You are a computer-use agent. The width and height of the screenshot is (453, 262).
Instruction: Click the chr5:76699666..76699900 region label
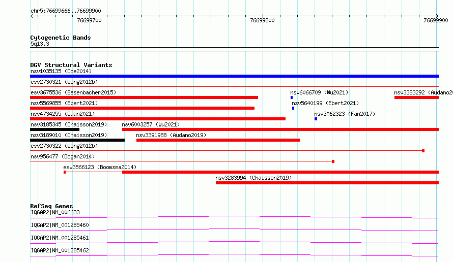coord(66,11)
